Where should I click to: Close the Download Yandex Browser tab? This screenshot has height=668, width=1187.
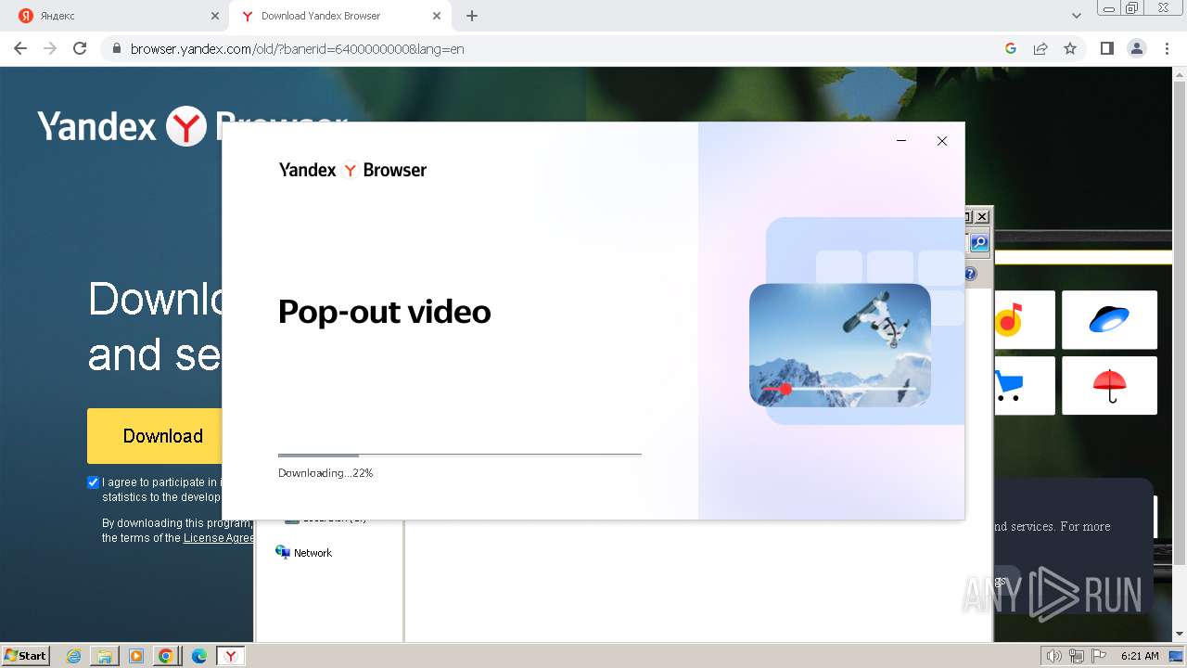click(x=436, y=16)
